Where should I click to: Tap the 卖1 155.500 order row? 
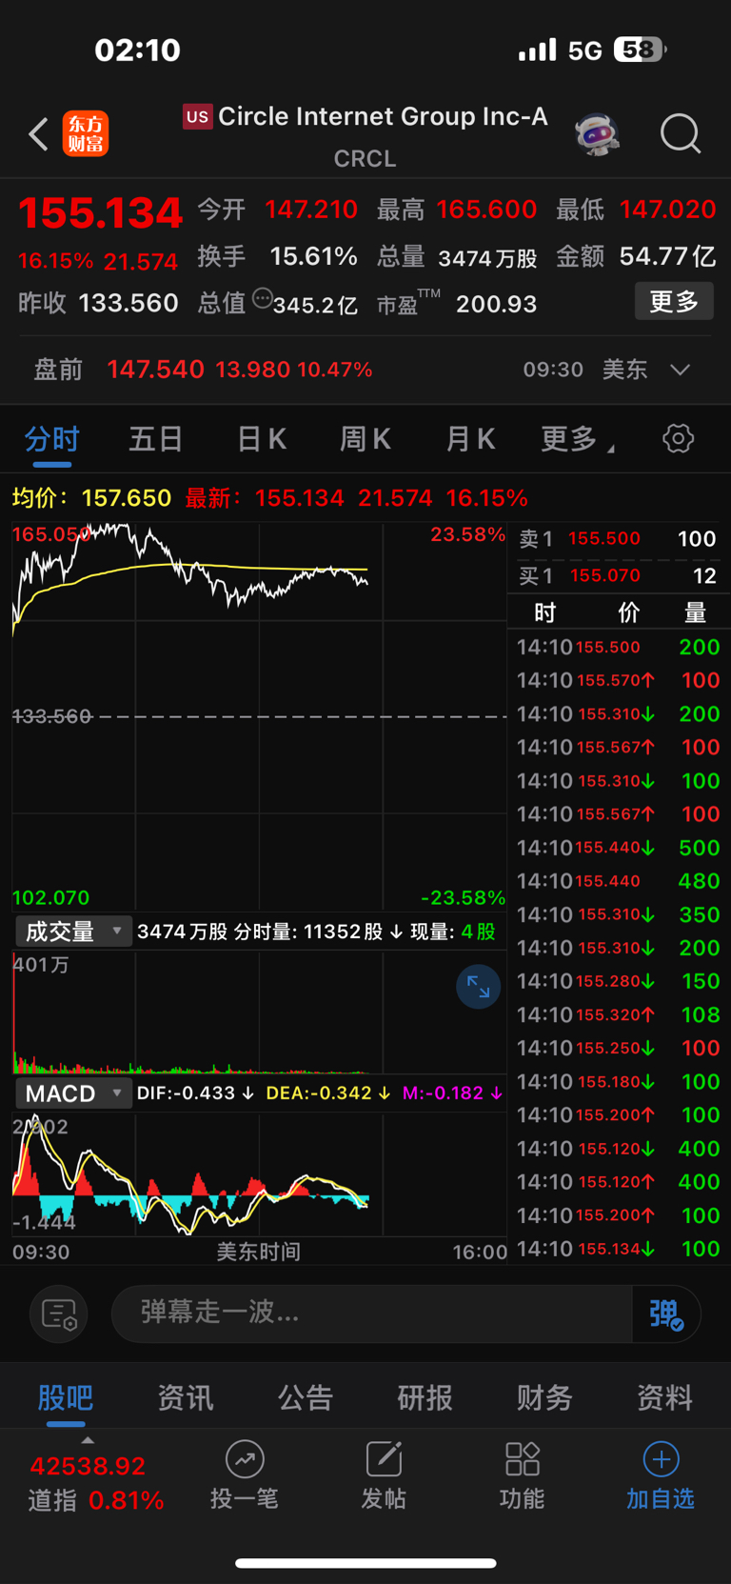619,539
